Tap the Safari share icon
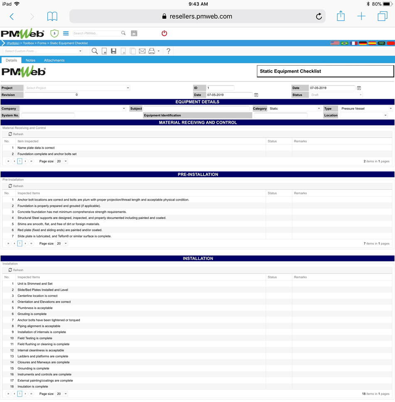 coord(341,16)
